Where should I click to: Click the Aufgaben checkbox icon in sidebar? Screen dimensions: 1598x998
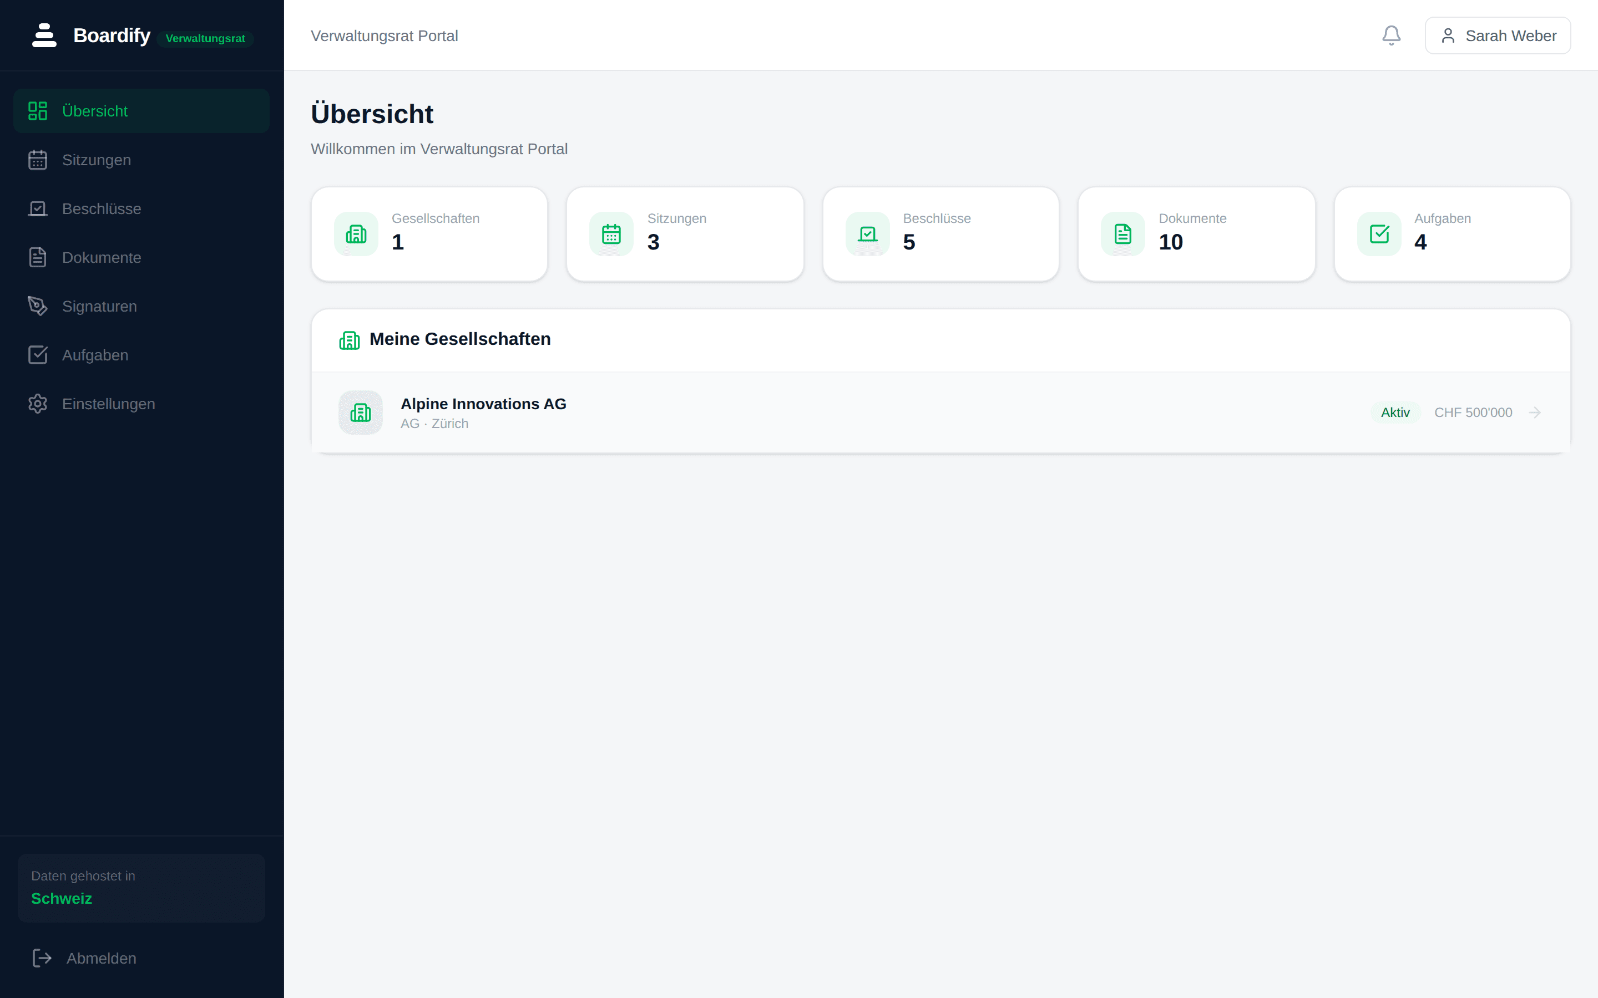point(38,355)
